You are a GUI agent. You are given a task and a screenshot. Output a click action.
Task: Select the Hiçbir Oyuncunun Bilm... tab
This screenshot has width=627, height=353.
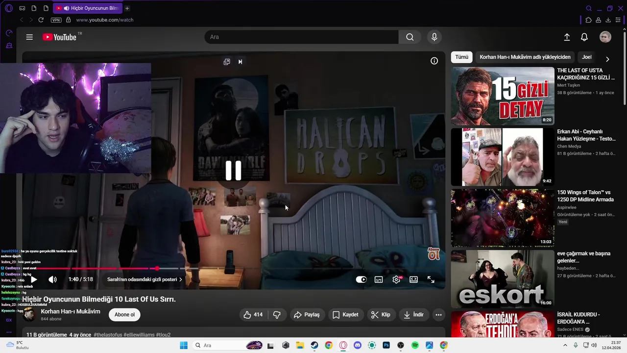coord(87,8)
